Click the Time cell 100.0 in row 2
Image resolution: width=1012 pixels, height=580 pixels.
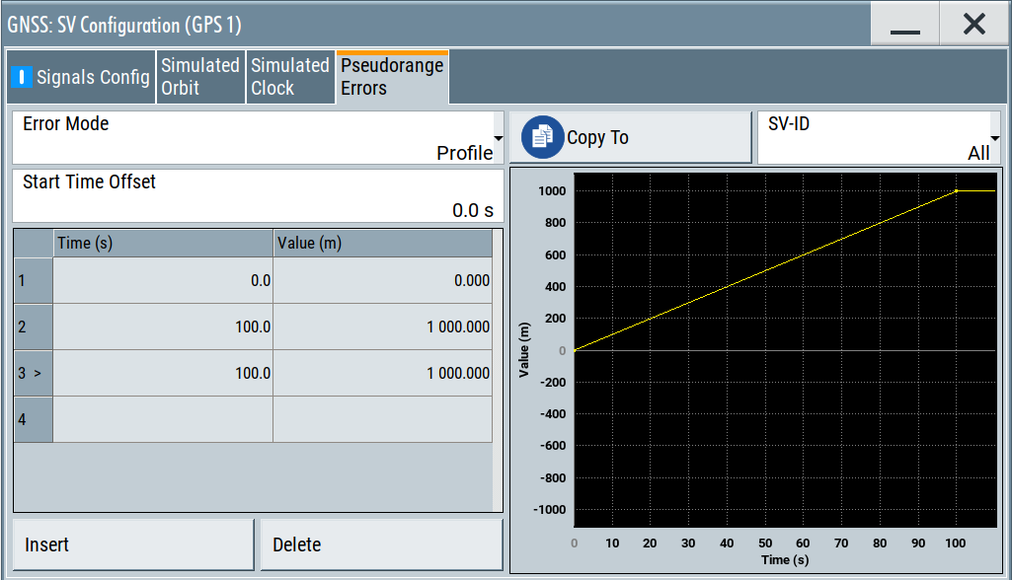pos(163,327)
